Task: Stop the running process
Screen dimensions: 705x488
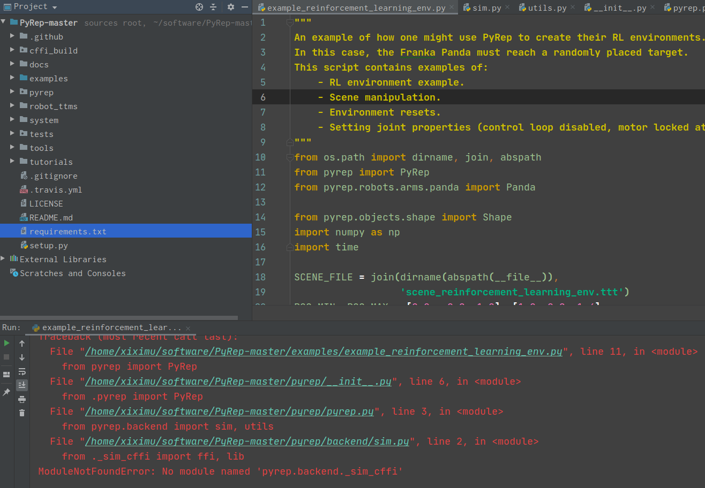Action: [6, 357]
